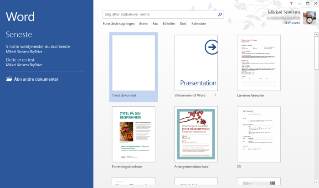Maximize the Word window
Image resolution: width=319 pixels, height=188 pixels.
tap(308, 3)
